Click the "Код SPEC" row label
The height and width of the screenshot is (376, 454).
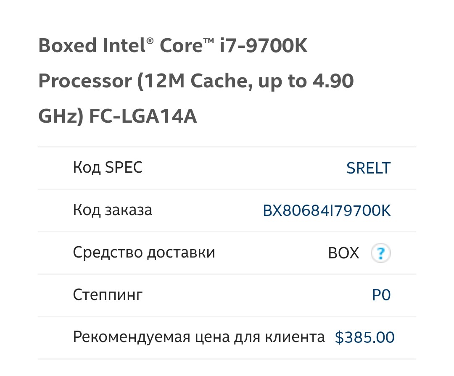(108, 168)
